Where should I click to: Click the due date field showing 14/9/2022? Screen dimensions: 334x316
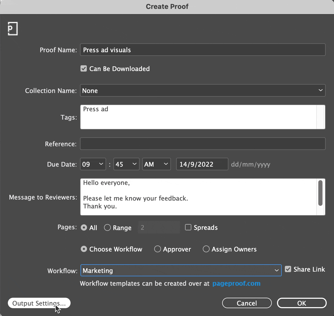(202, 164)
